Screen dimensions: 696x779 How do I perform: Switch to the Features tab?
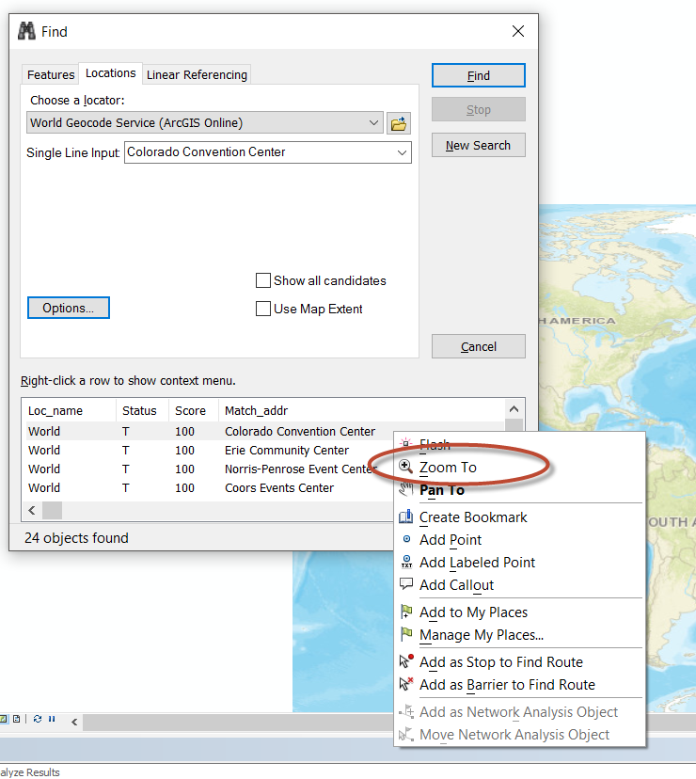click(51, 74)
